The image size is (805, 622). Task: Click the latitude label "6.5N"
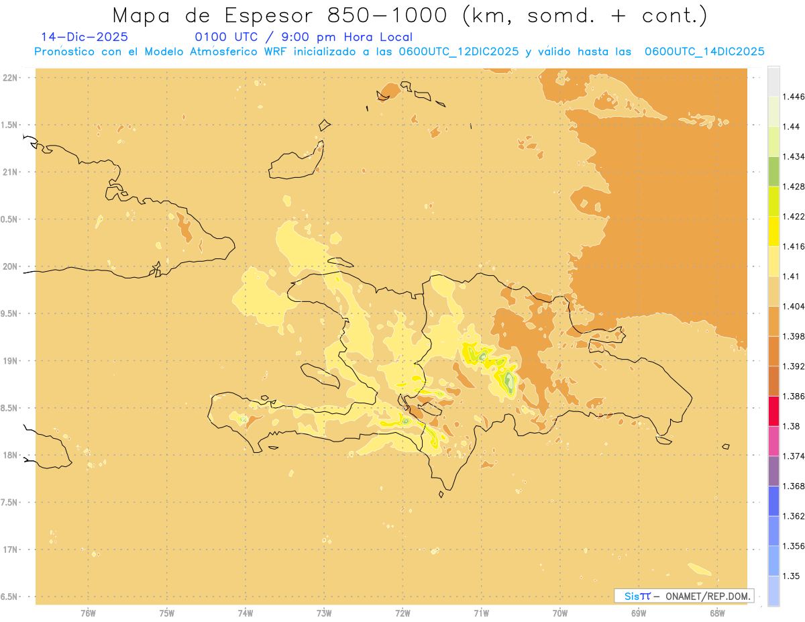(x=9, y=597)
